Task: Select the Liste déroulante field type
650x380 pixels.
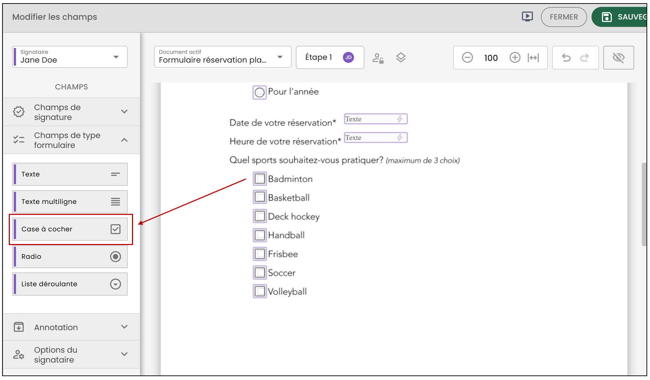Action: click(x=70, y=284)
